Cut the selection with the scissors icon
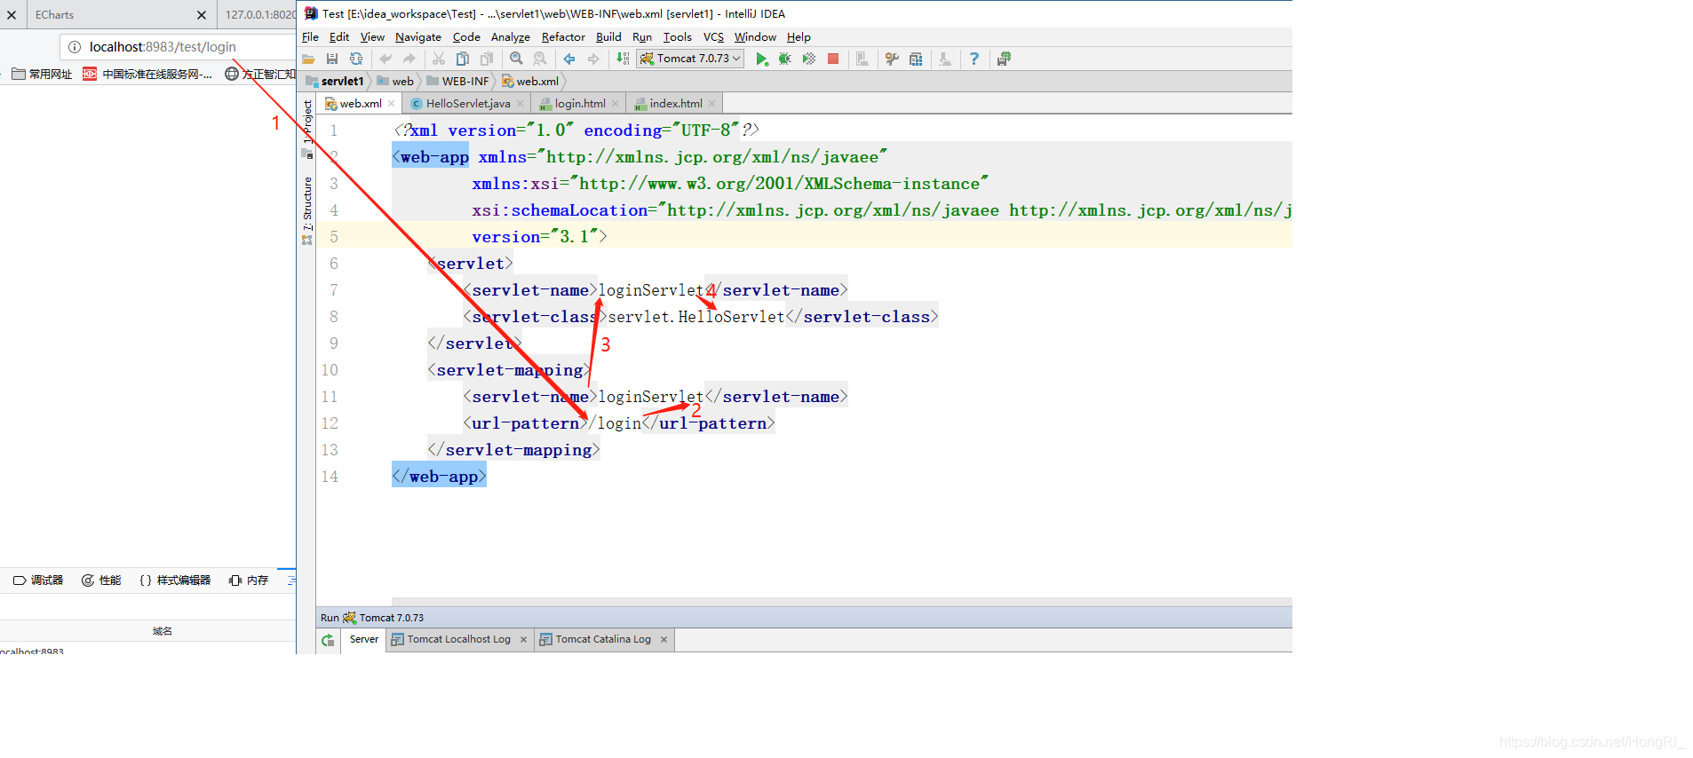 tap(439, 59)
